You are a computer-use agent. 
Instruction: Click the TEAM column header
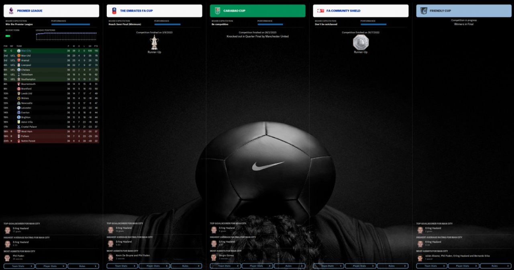pos(19,46)
